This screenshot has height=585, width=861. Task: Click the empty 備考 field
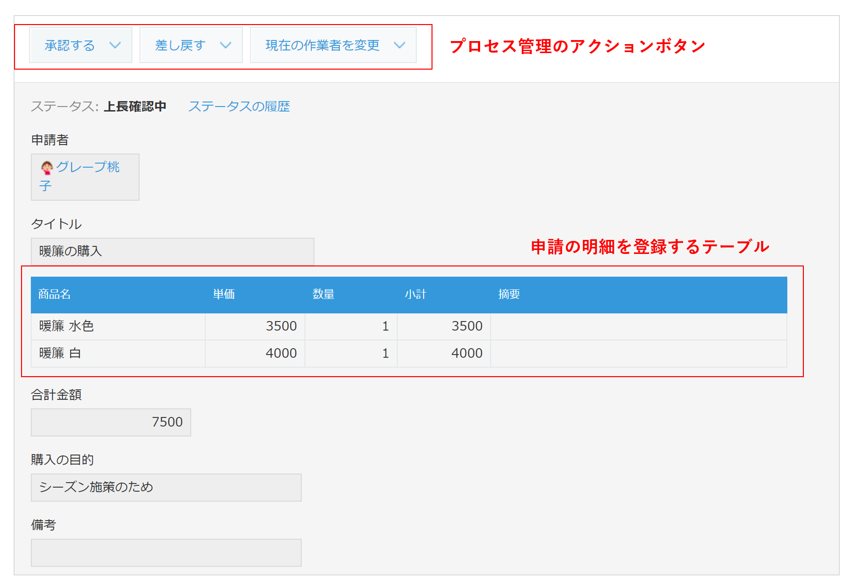[166, 552]
